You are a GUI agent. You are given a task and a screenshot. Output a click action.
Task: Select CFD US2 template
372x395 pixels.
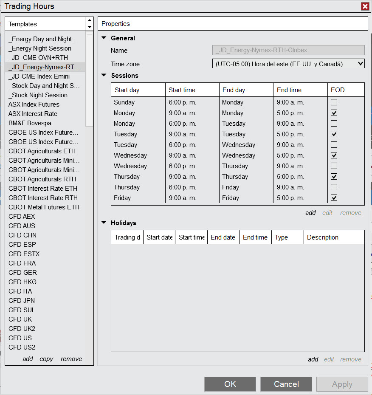(45, 347)
